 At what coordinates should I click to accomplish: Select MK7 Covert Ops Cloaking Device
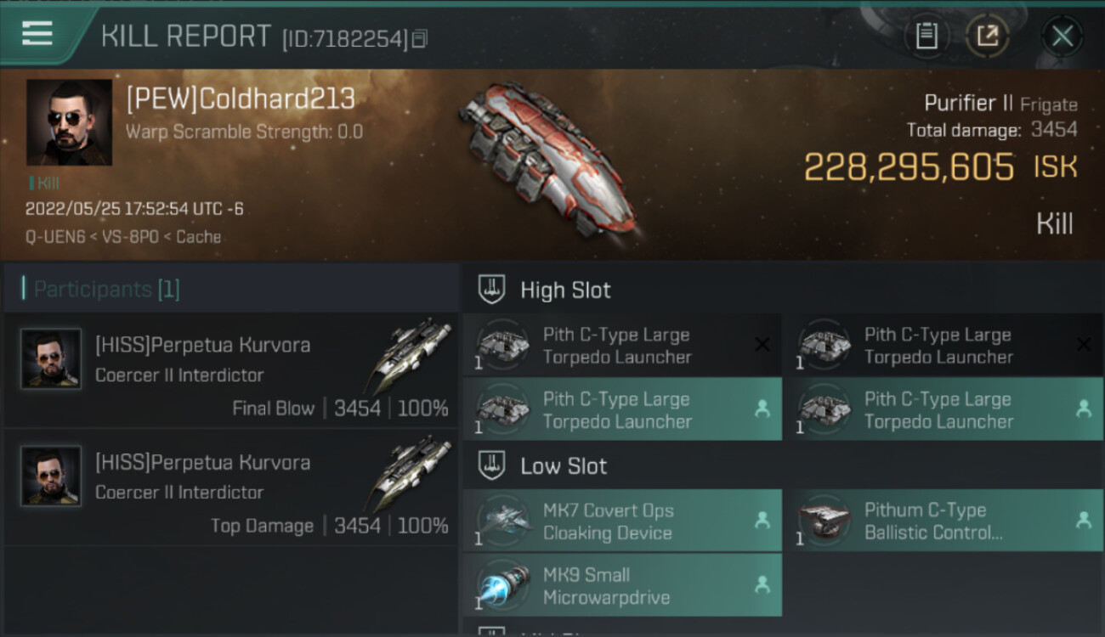(x=622, y=521)
